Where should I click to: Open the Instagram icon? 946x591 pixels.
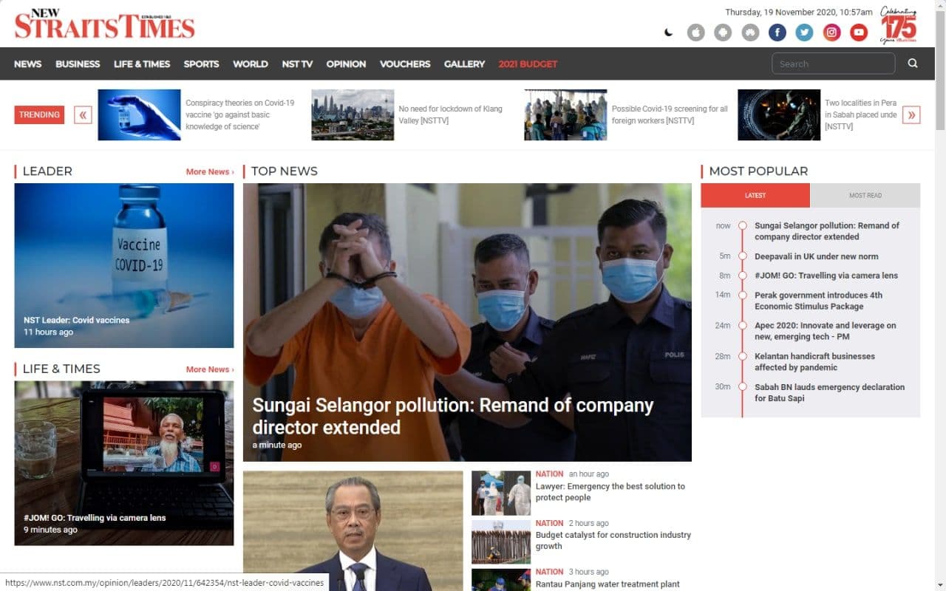click(831, 33)
